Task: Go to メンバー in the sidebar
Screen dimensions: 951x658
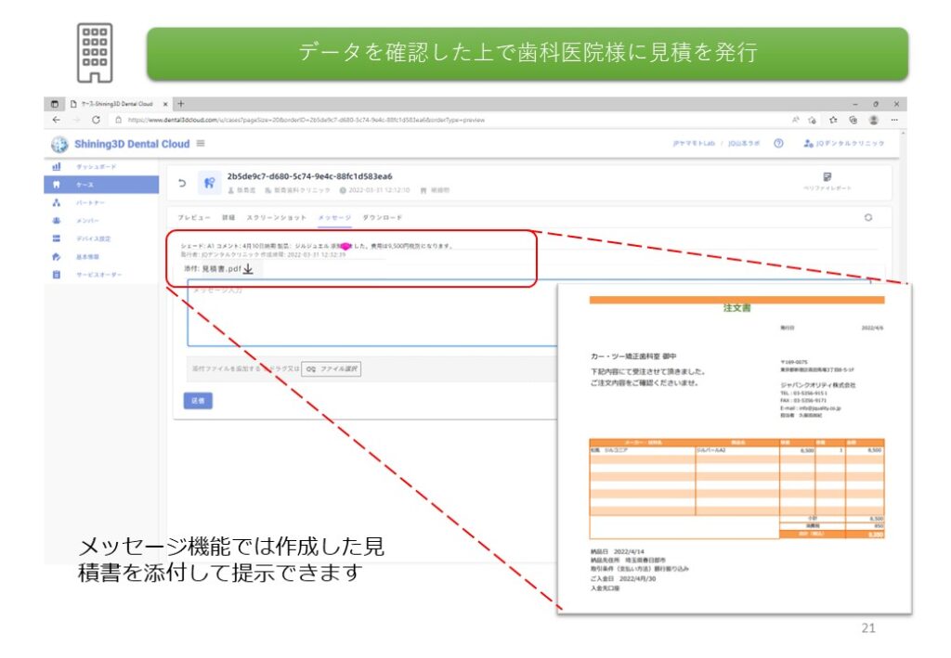Action: point(87,221)
